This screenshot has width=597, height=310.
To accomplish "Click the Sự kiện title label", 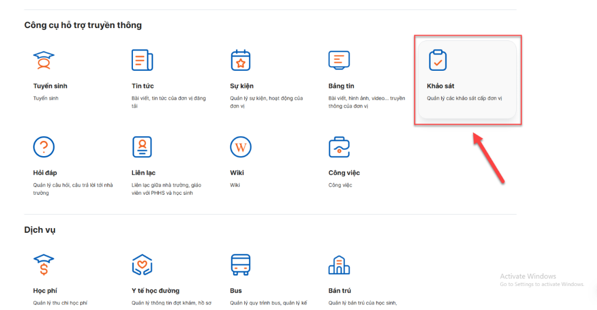I will coord(241,86).
